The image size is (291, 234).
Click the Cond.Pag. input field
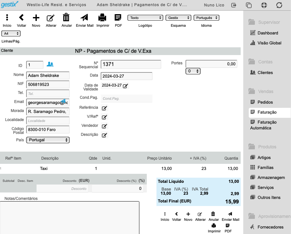pyautogui.click(x=126, y=98)
